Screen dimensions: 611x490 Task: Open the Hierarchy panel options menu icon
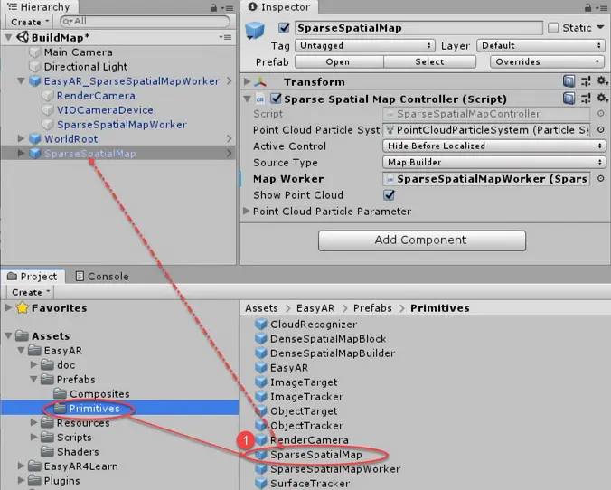[227, 8]
